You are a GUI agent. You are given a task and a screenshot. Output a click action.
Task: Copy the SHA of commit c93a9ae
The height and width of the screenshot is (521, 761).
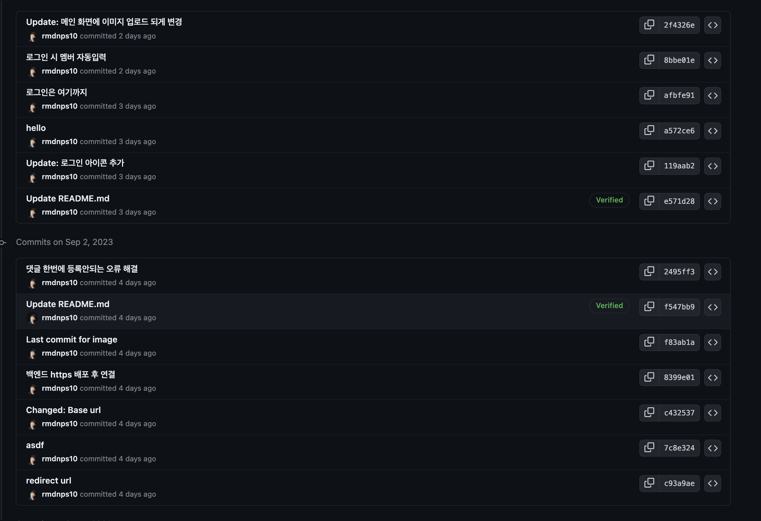coord(649,483)
